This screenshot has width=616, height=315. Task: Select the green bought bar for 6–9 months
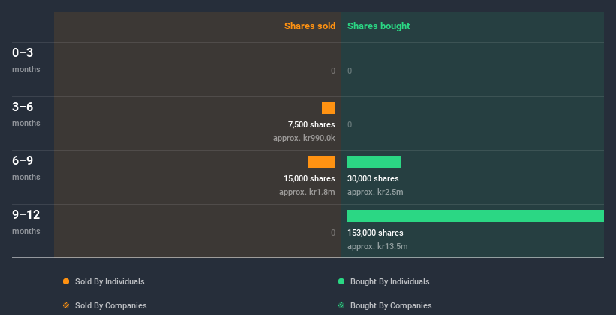tap(374, 162)
